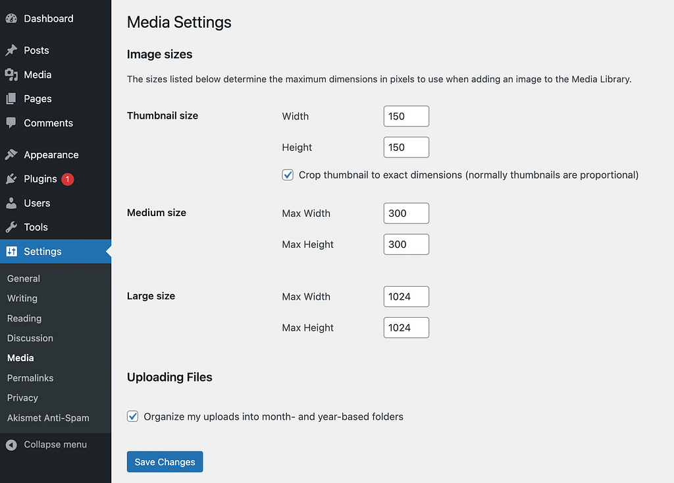The image size is (674, 483).
Task: Click the Appearance paintbrush icon
Action: 11,154
